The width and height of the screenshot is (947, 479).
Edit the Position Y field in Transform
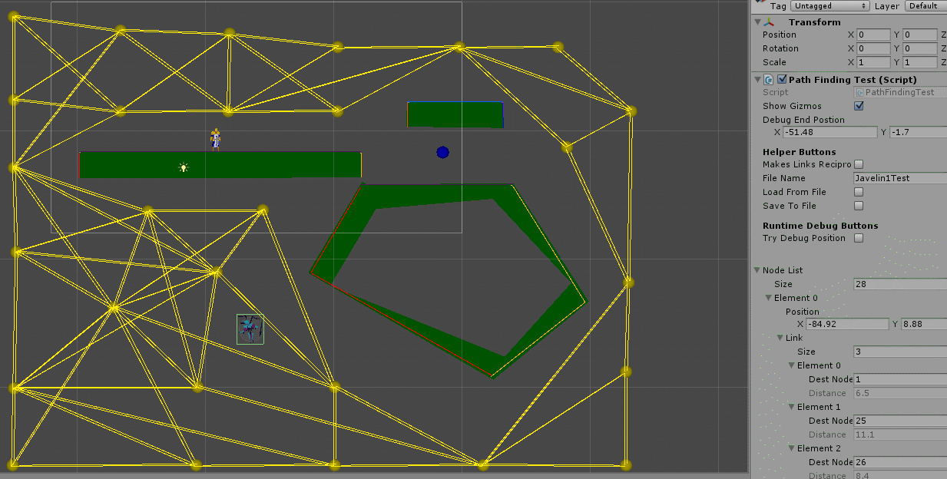919,35
